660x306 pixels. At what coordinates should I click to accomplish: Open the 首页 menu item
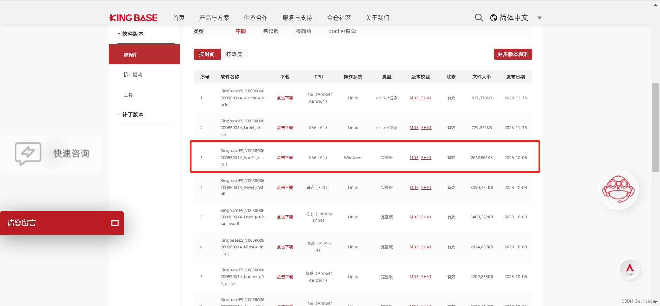[179, 18]
